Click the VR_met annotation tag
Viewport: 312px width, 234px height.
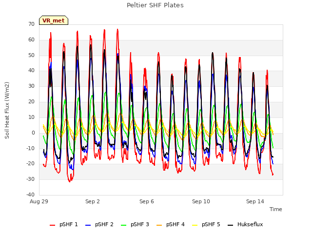pos(54,20)
